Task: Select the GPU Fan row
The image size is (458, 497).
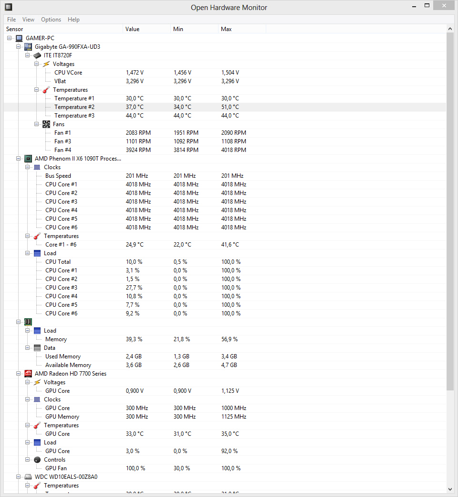Action: [225, 468]
